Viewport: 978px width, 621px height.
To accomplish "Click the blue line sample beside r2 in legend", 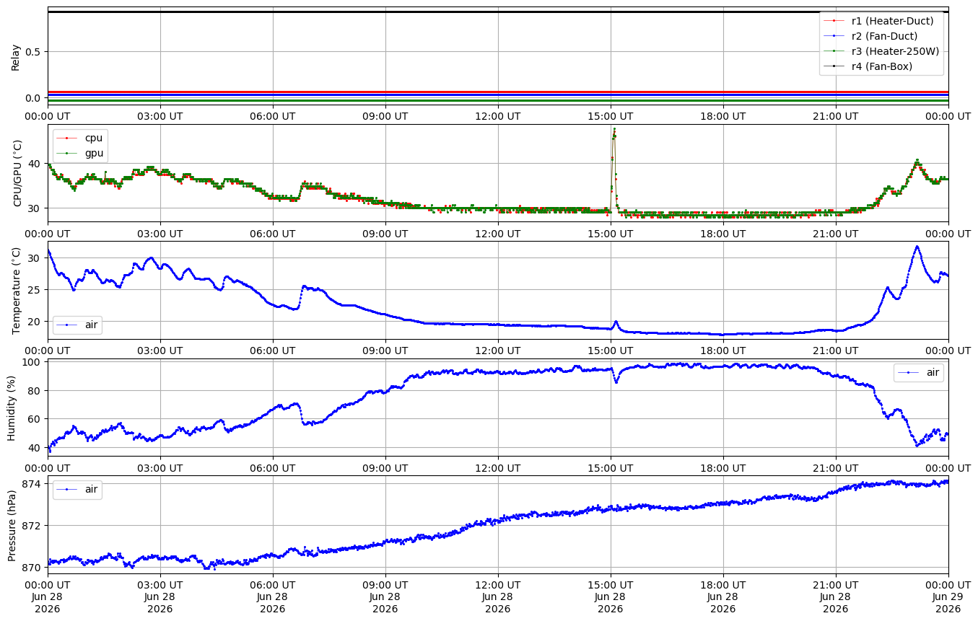I will coord(834,36).
